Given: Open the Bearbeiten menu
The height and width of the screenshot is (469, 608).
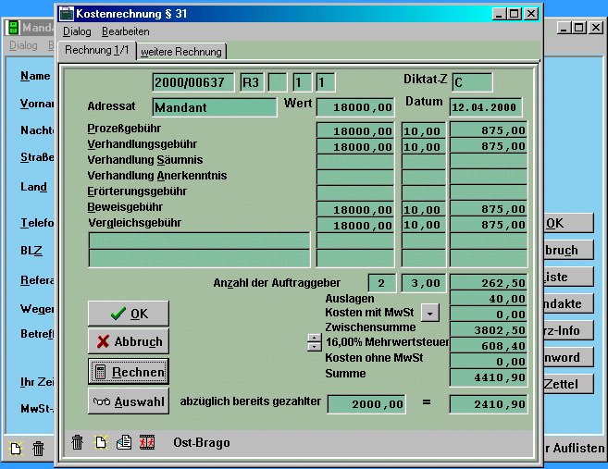Looking at the screenshot, I should [x=125, y=31].
